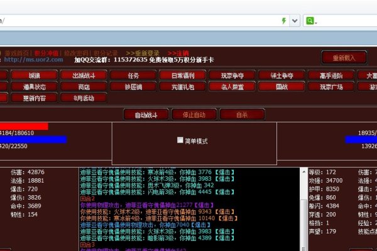The width and height of the screenshot is (377, 251).
Task: Open the 玩家争夺 menu button
Action: 232,75
